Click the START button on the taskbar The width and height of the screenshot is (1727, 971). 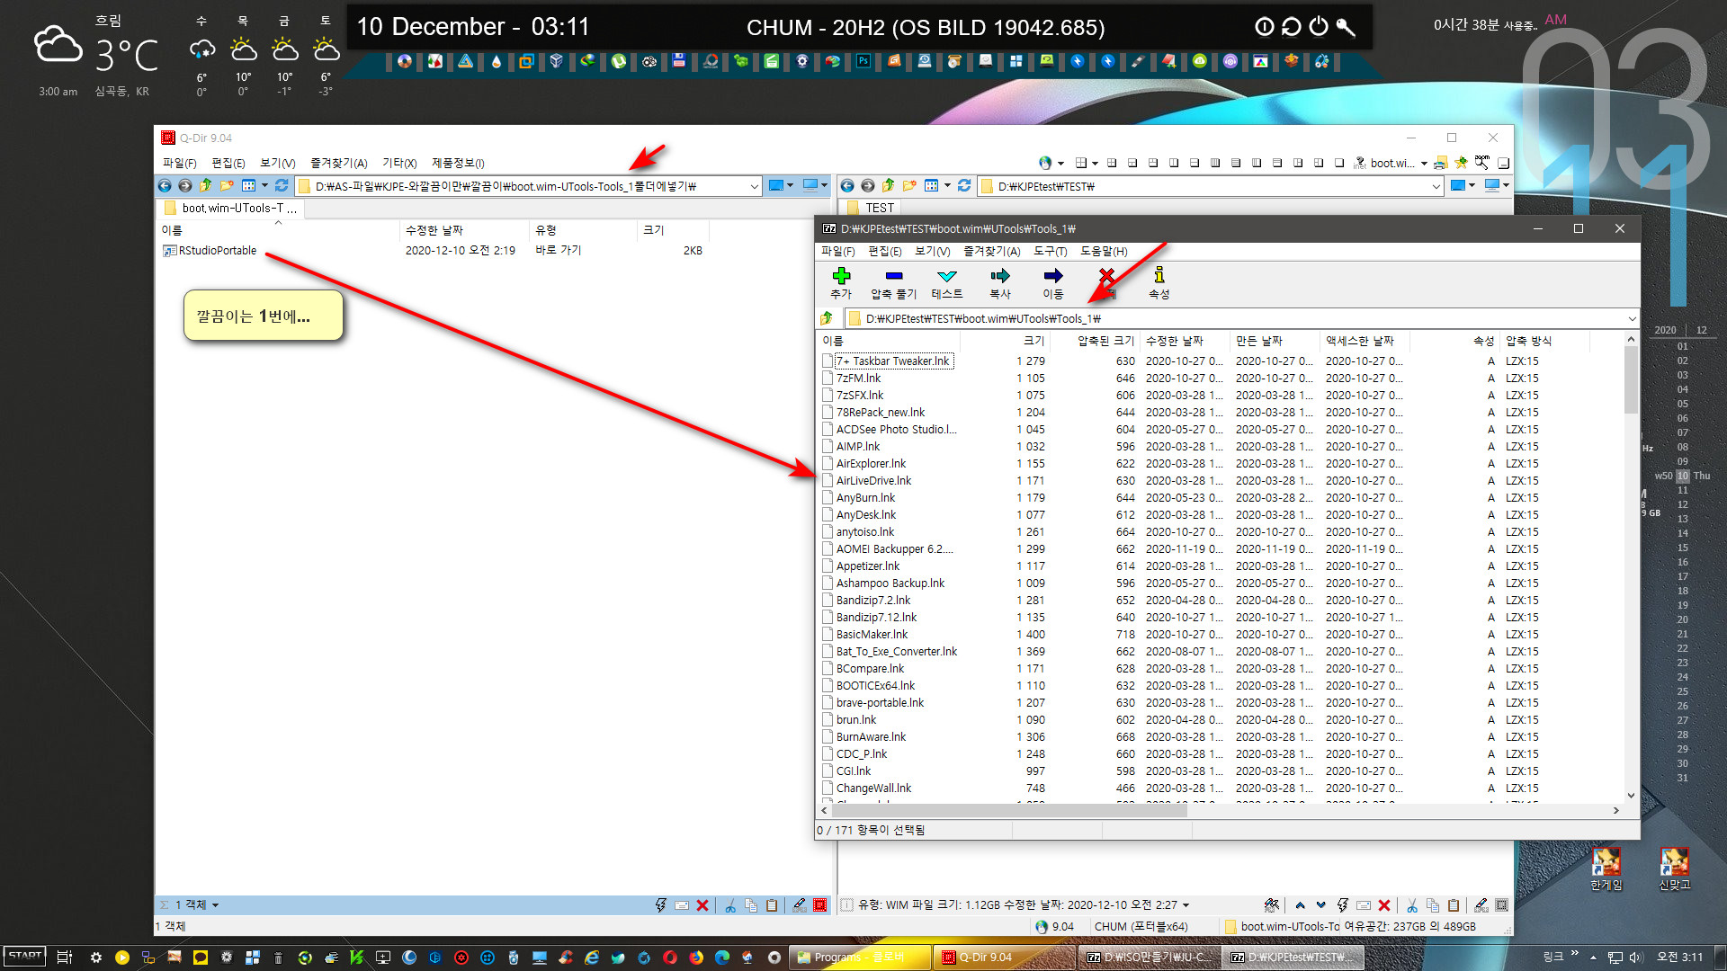(25, 956)
